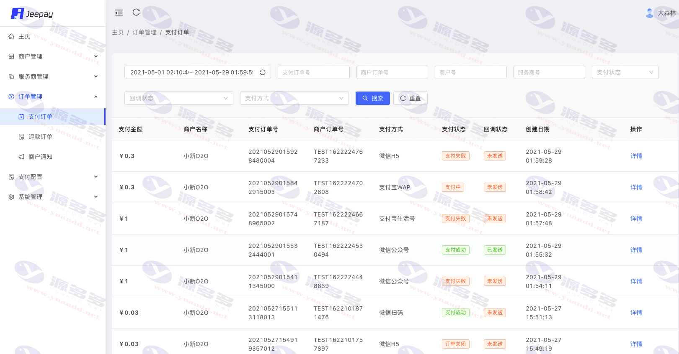Open 详情 for order created 01:57:48
This screenshot has height=354, width=679.
(x=636, y=219)
